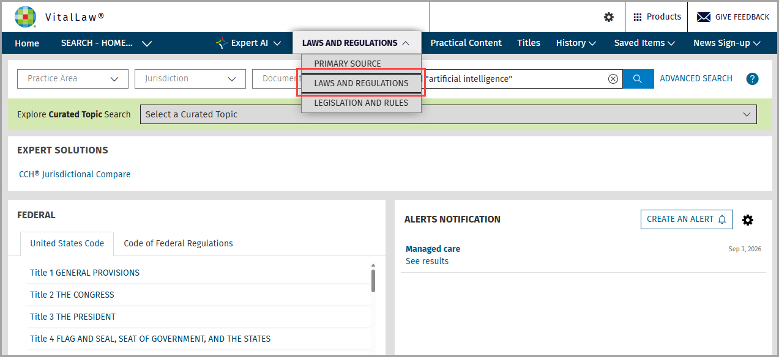Click the blue magnifier search button
Image resolution: width=779 pixels, height=357 pixels.
pos(638,79)
